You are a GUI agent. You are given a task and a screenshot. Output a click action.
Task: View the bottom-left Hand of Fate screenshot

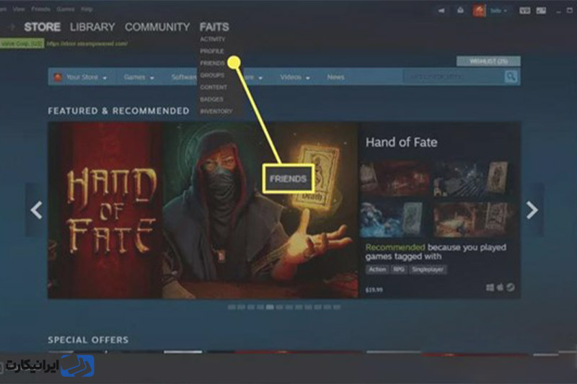[x=395, y=219]
